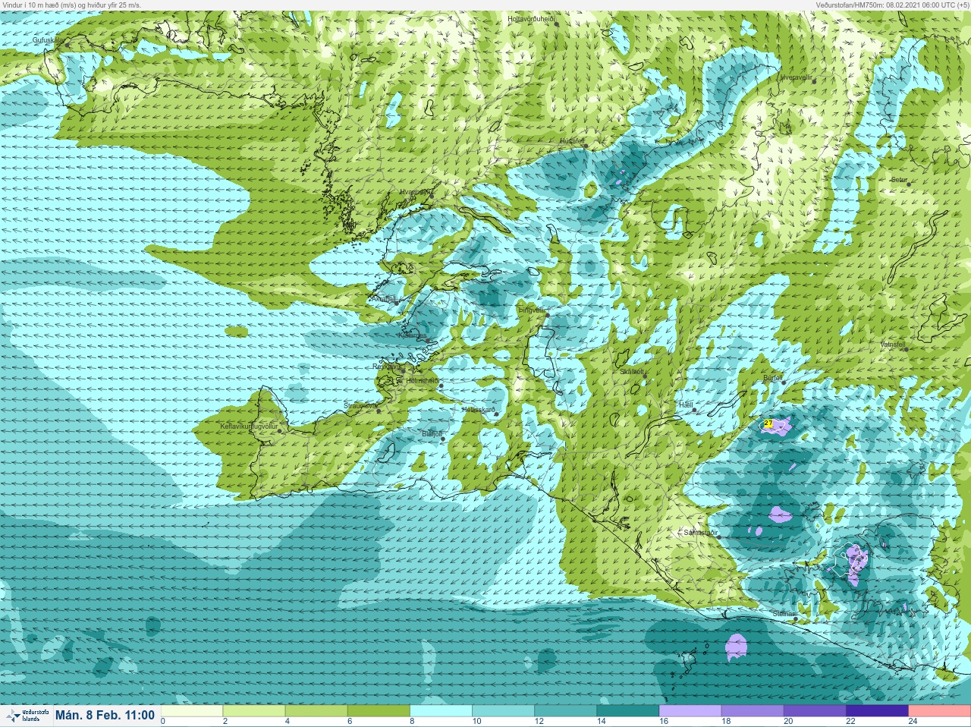Click the Hvanneyri station label

tap(416, 193)
